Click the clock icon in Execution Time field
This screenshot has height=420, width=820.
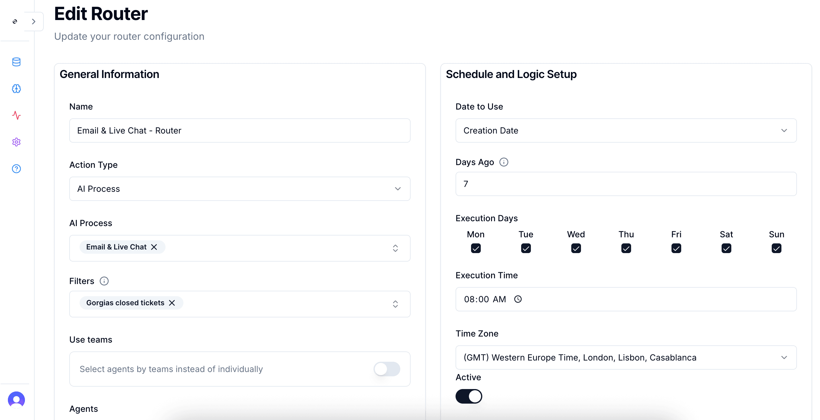pos(518,299)
